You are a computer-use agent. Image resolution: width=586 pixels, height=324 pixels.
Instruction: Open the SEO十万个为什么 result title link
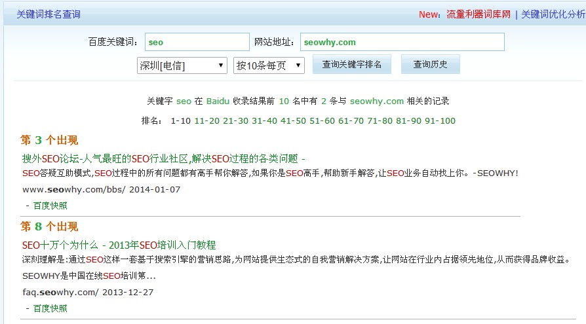(119, 245)
